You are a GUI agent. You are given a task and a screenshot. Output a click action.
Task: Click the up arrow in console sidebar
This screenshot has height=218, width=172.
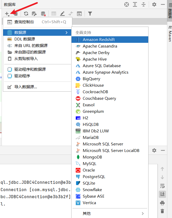tap(162, 169)
